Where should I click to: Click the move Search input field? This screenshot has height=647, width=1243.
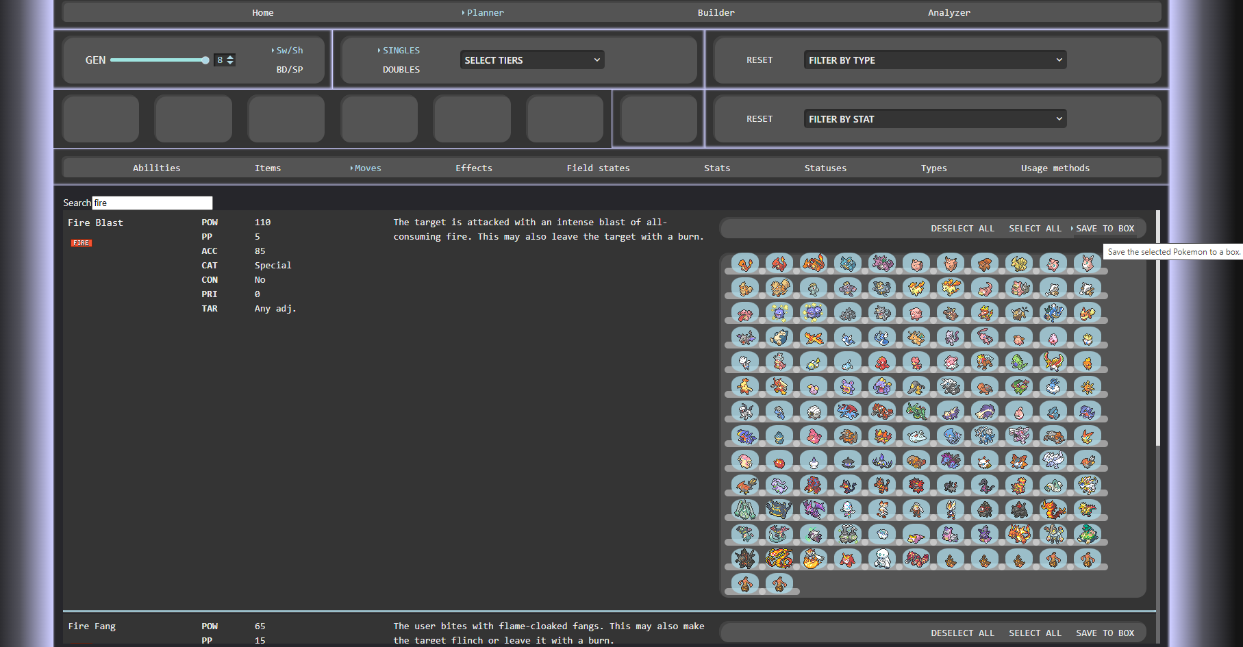(152, 203)
